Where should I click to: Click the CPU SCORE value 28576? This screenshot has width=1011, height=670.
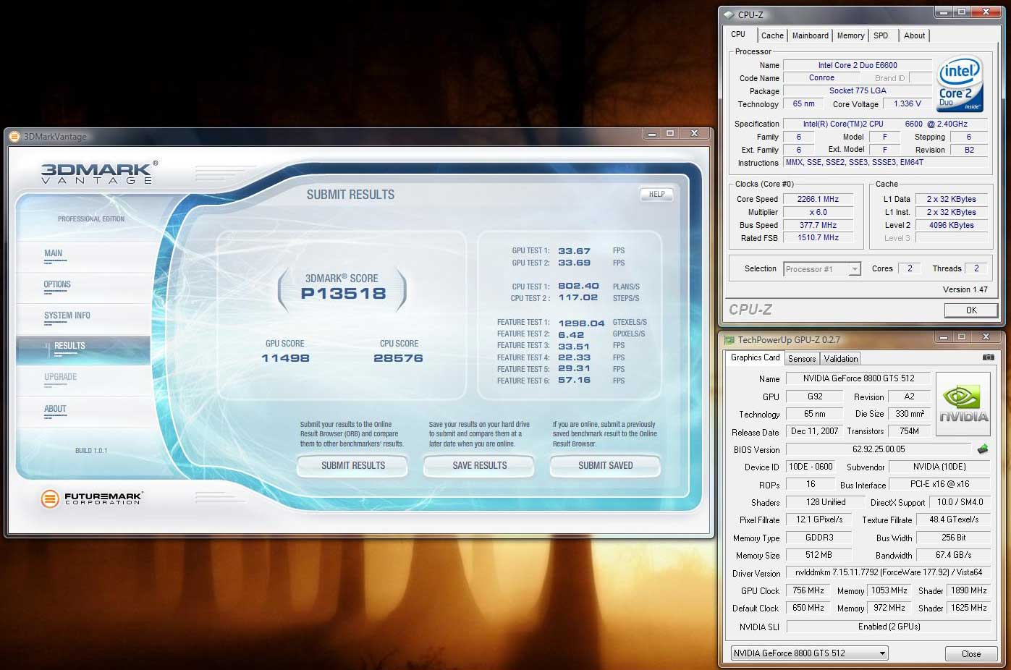tap(398, 358)
